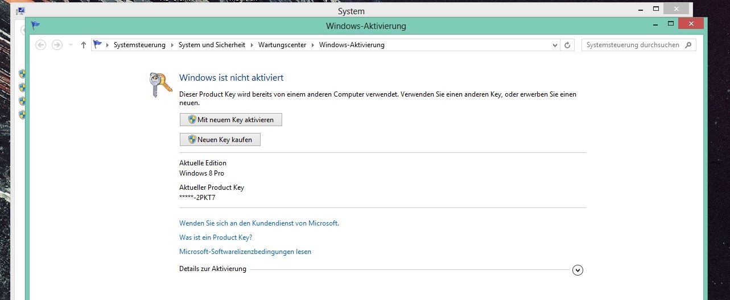Click the Systemsteuerung durchsuchen search field
This screenshot has height=300, width=730.
[632, 45]
